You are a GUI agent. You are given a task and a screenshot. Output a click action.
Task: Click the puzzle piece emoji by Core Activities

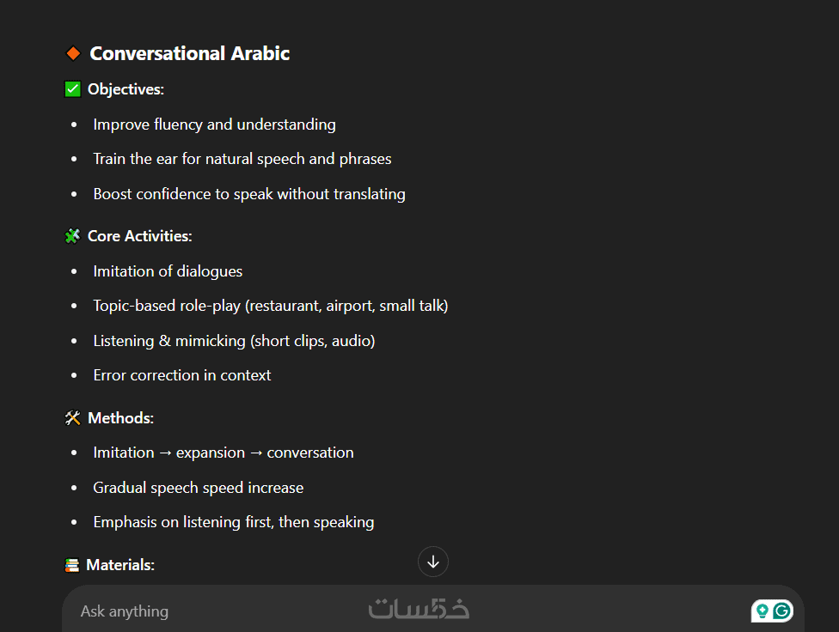pos(73,236)
